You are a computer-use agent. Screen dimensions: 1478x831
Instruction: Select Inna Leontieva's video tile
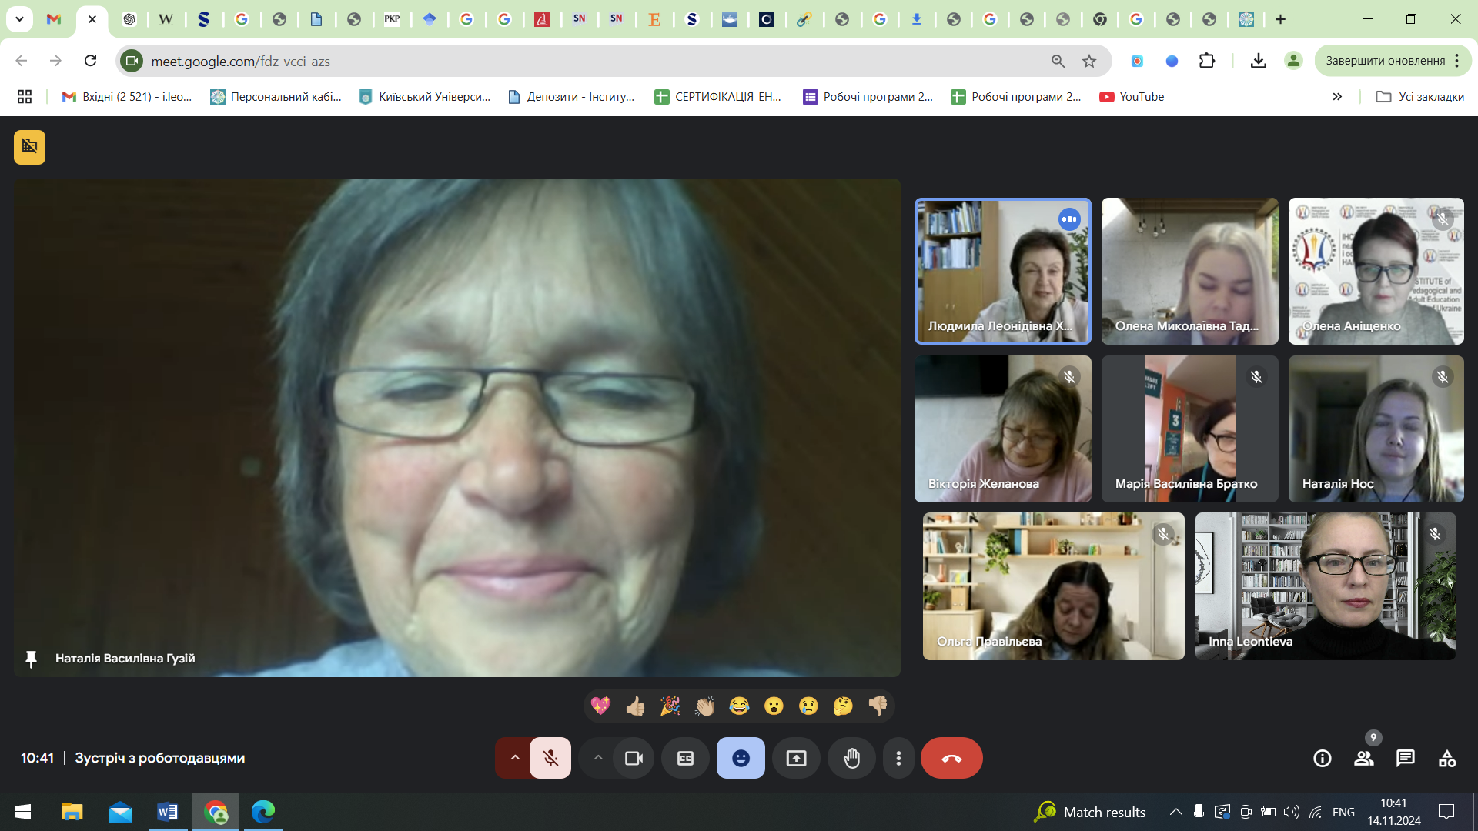pos(1325,586)
